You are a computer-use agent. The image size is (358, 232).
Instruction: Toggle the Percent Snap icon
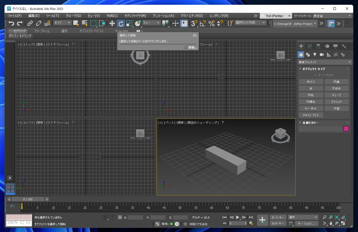[211, 23]
